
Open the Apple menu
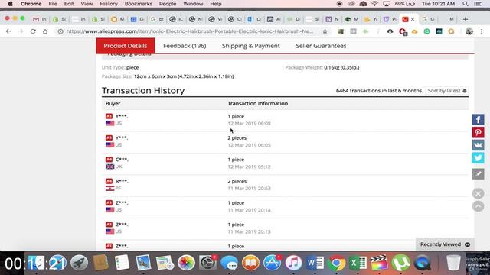10,4
